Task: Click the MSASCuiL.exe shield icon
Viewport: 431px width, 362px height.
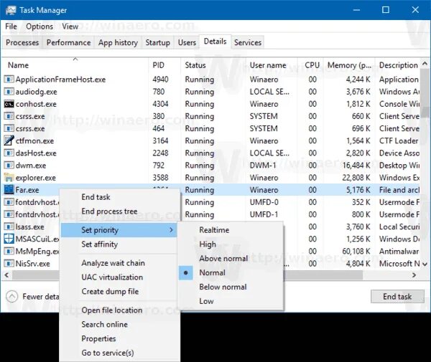Action: pyautogui.click(x=9, y=239)
